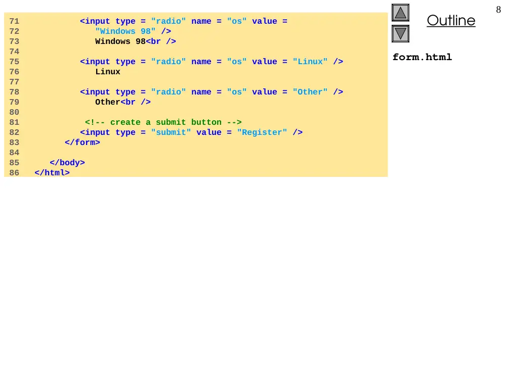Viewport: 506px width, 379px height.
Task: Click the "radio" string on line 71
Action: (x=168, y=21)
